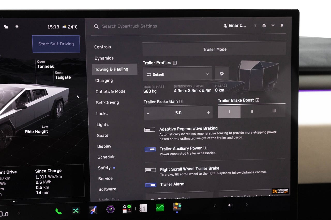Screen dimensions: 331x220
Task: Tap the Wi-Fi icon in the settings header
Action: pyautogui.click(x=273, y=25)
